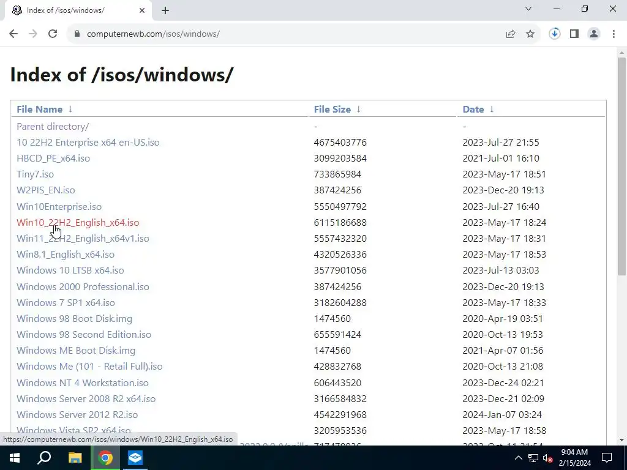Select date 2024-Jan-07 03:24
Screen dimensions: 627x470
point(502,415)
